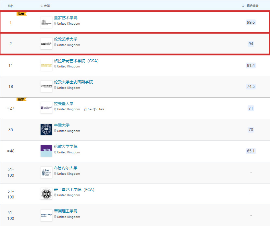
Task: Click the UCL logo thumbnail
Action: click(46, 151)
